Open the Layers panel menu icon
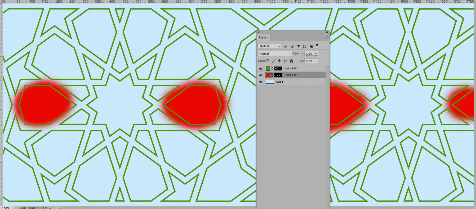Viewport: 476px width, 209px height. [327, 38]
